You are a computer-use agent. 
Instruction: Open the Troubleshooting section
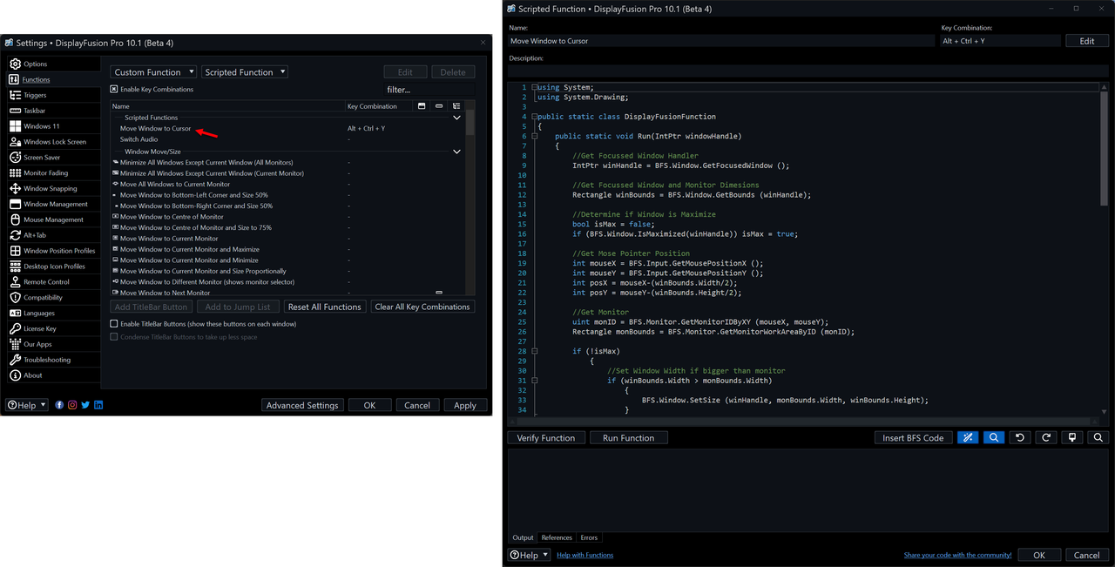tap(53, 360)
